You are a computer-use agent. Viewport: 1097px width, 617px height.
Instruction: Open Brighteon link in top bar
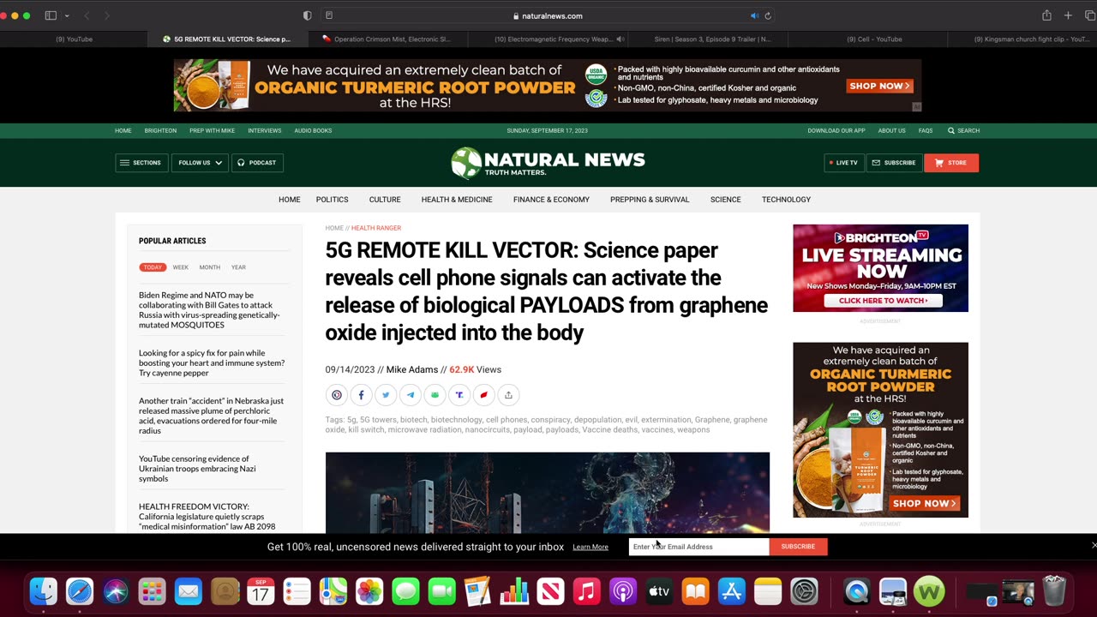pos(160,130)
